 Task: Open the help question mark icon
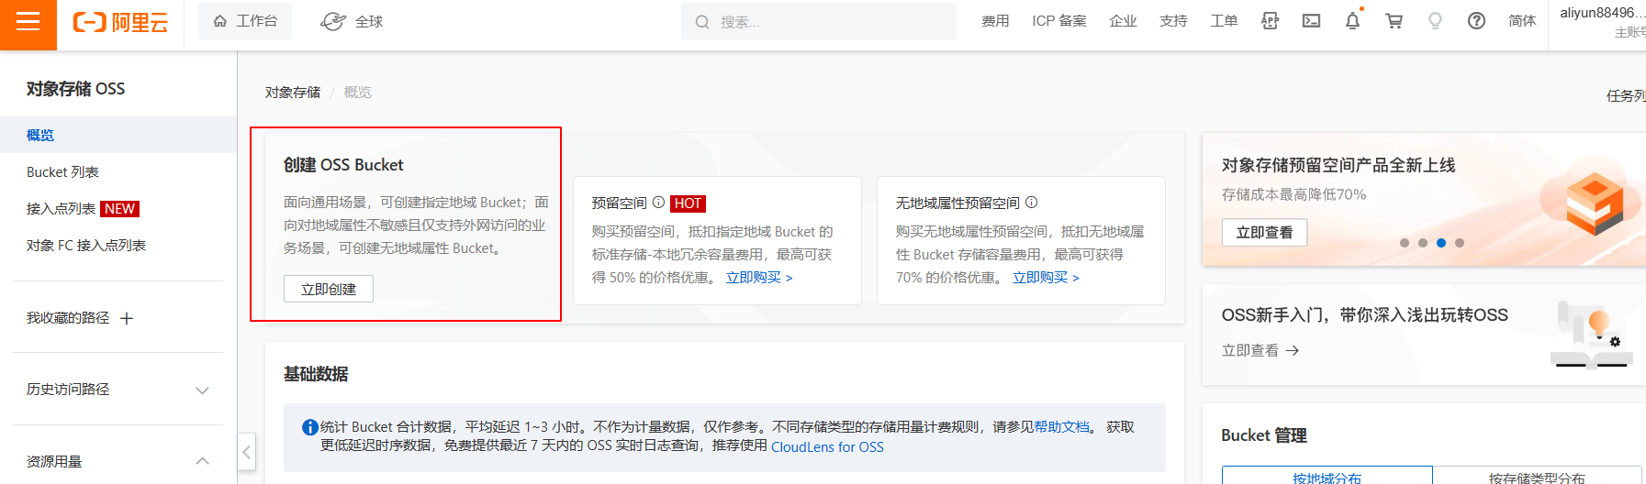click(x=1476, y=21)
